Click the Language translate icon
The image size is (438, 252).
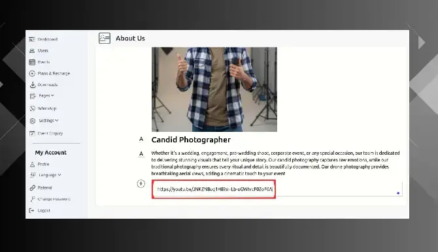click(33, 175)
